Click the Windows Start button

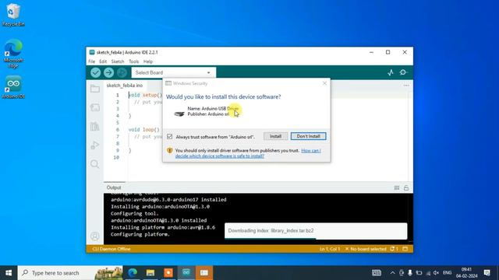[9, 273]
